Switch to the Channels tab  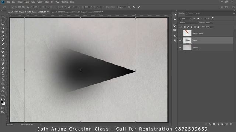pyautogui.click(x=190, y=14)
